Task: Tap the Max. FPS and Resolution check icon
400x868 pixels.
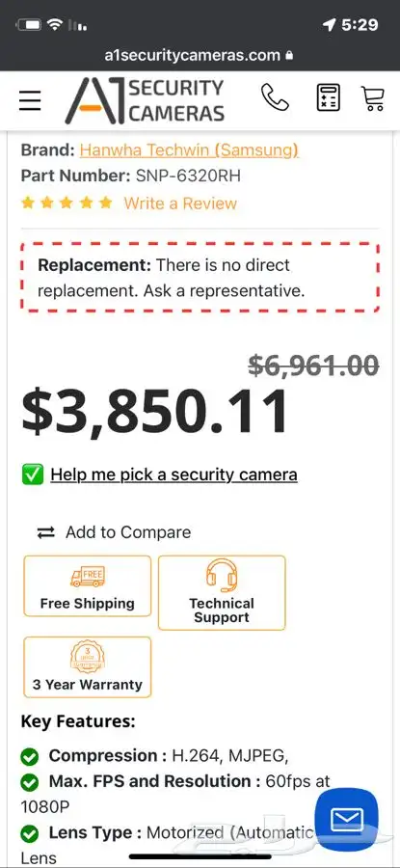Action: click(29, 783)
